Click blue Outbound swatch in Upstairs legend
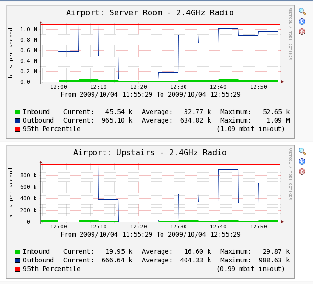 tap(17, 261)
